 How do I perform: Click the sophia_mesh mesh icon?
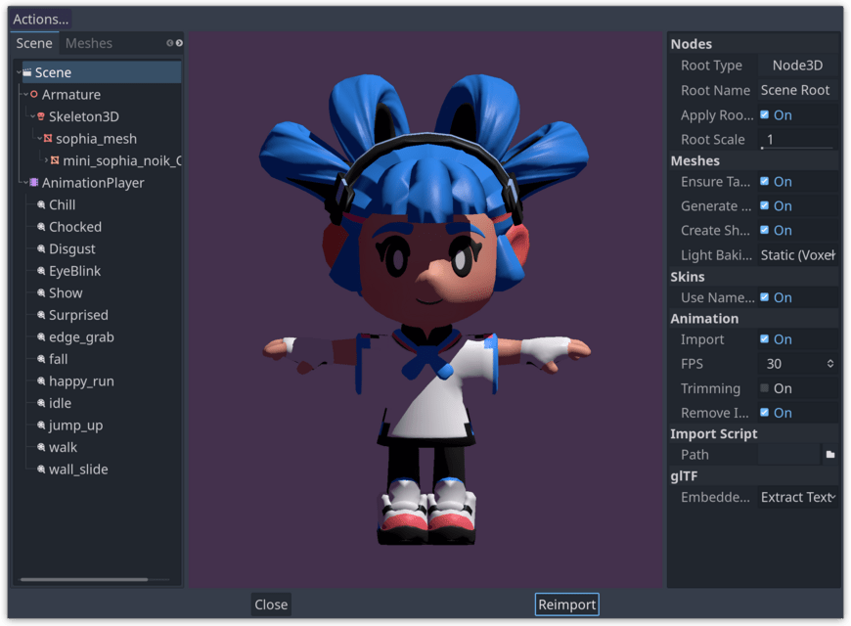[x=48, y=139]
